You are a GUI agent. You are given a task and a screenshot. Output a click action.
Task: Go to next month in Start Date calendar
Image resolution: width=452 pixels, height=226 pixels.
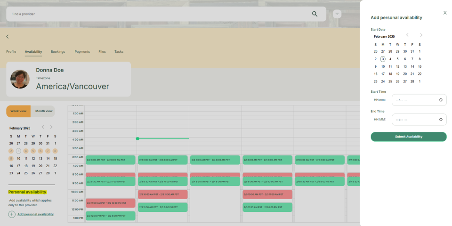pos(421,35)
